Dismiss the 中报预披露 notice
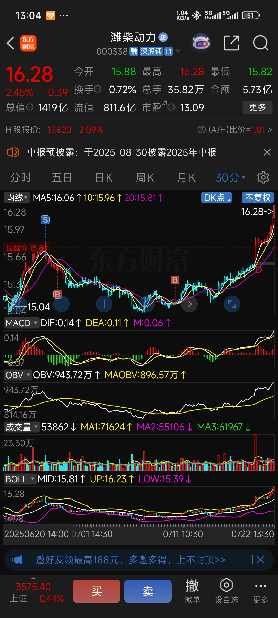Viewport: 278px width, 618px height. 267,152
